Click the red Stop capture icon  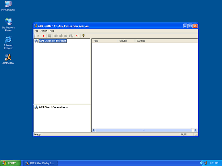click(44, 36)
